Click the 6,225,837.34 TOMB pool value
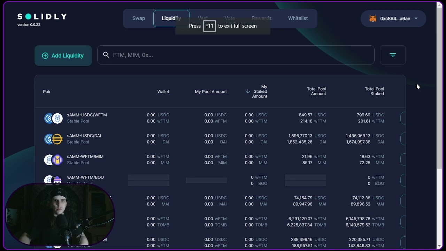 click(307, 225)
